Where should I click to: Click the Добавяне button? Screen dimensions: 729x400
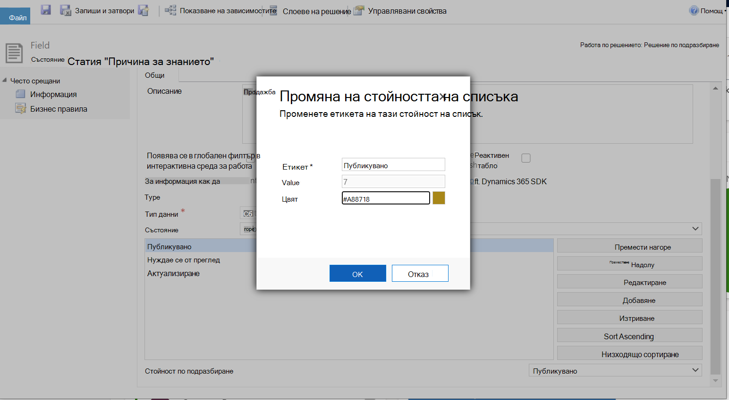tap(629, 299)
